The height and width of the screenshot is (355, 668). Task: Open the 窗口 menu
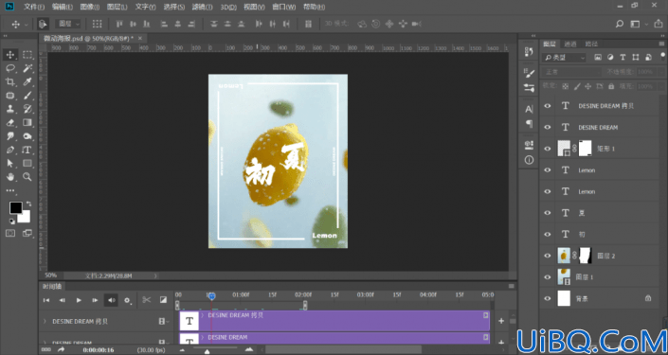[283, 7]
